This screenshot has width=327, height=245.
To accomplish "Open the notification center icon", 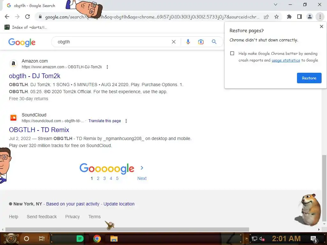I will coord(314,239).
